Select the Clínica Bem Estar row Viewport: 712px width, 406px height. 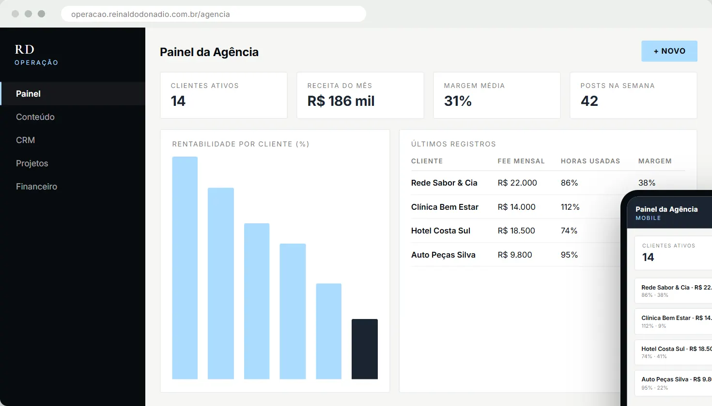(515, 207)
